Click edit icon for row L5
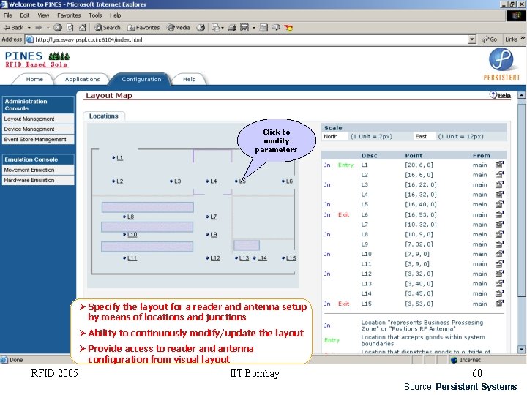Screen dimensions: 527x395 pyautogui.click(x=499, y=204)
